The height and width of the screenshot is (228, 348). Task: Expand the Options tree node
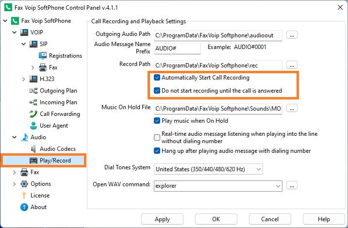click(15, 184)
